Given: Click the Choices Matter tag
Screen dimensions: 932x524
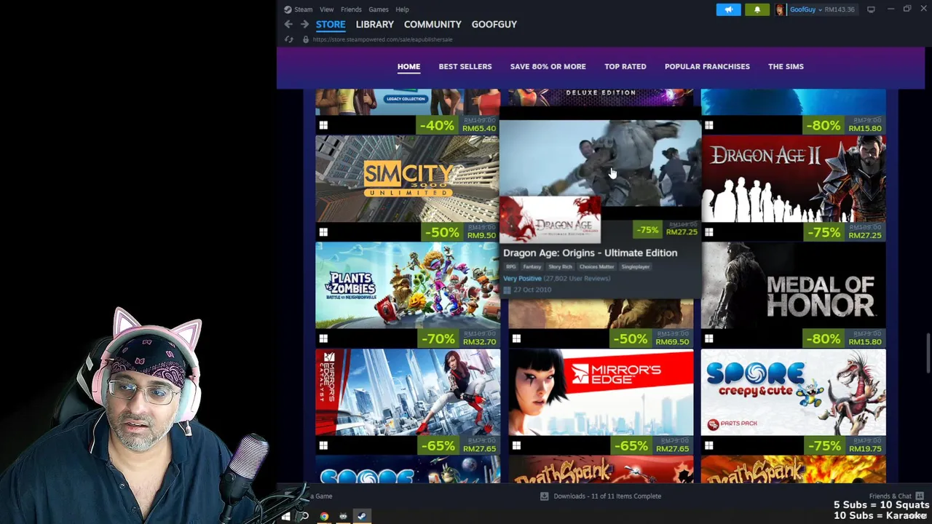Looking at the screenshot, I should (x=596, y=266).
